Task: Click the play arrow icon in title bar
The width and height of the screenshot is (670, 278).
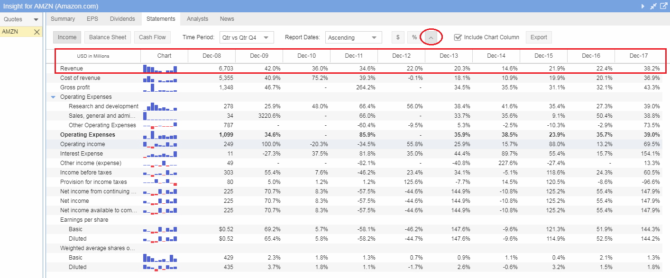Action: click(643, 6)
